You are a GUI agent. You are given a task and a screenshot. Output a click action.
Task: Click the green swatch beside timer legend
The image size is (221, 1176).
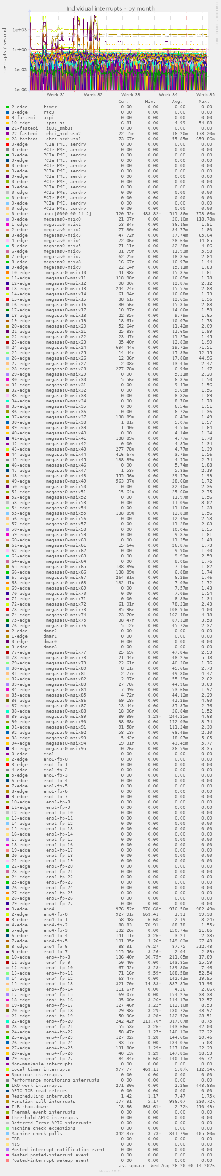[x=8, y=107]
